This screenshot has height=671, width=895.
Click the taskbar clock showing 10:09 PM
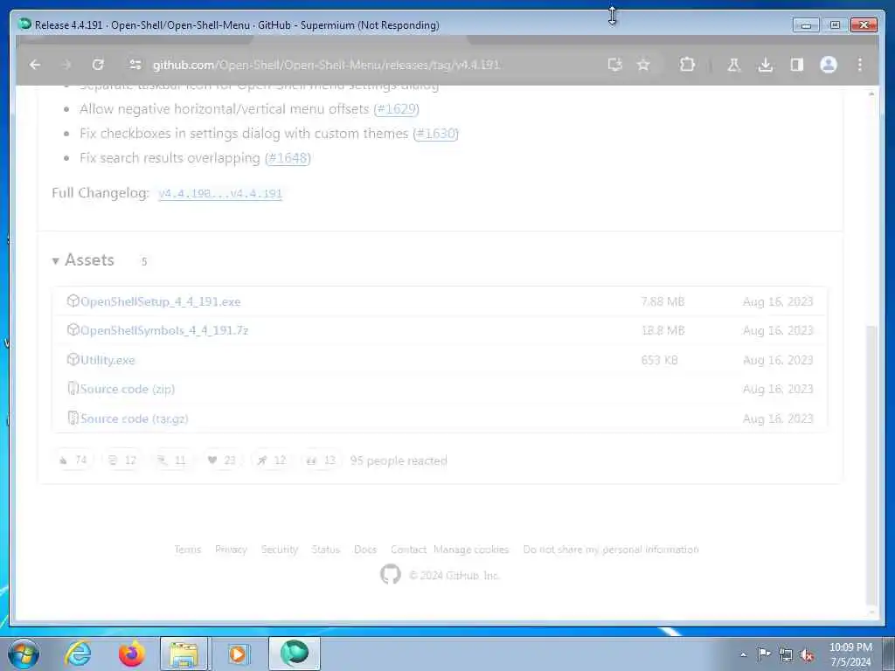pos(850,654)
